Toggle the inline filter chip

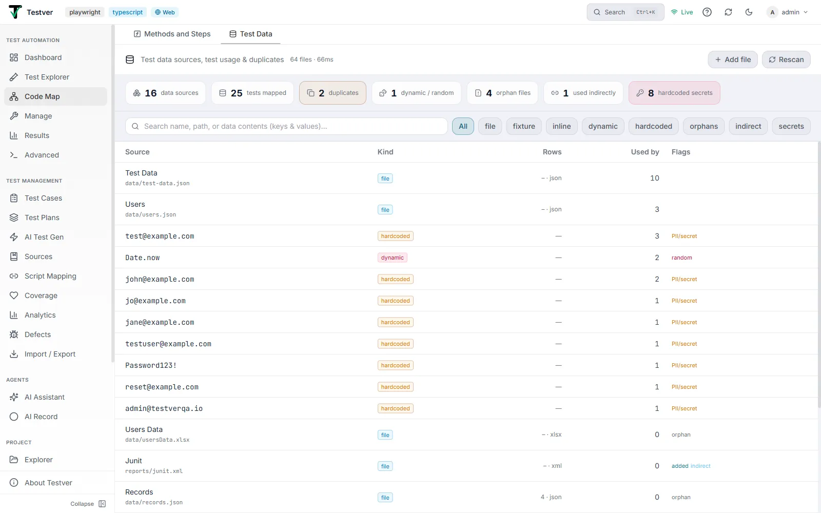coord(562,126)
